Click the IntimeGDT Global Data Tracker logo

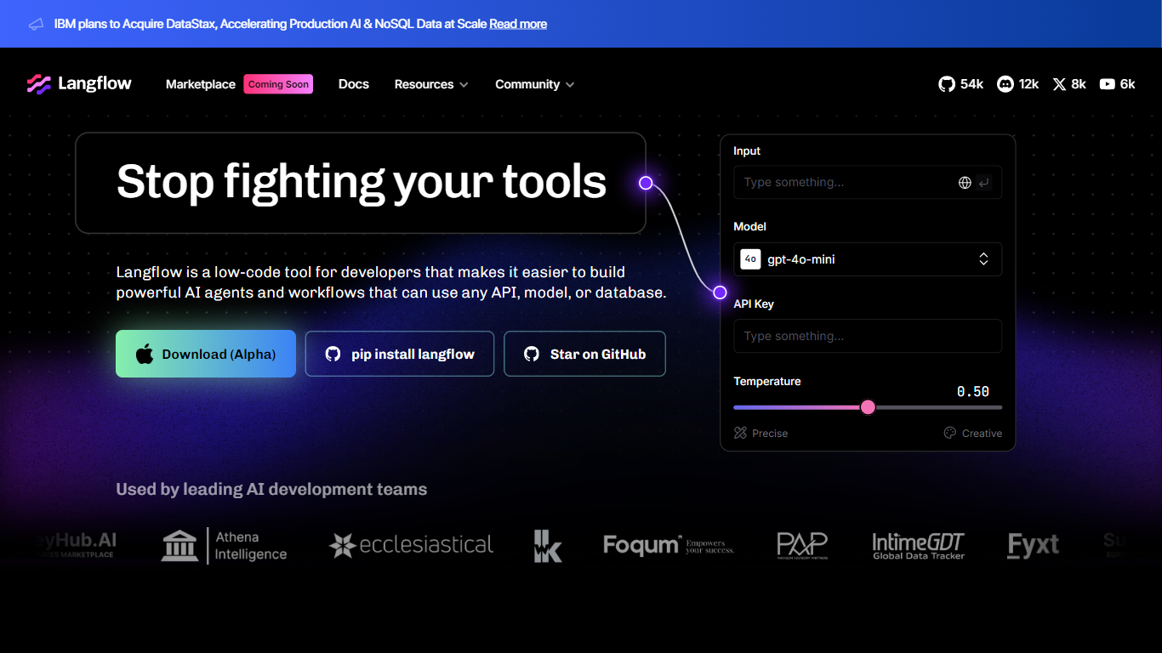click(919, 546)
